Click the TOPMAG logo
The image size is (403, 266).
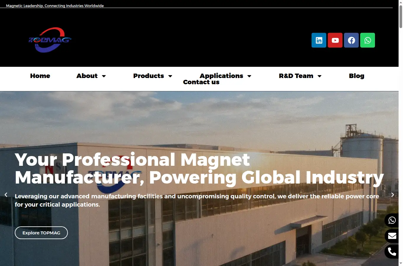50,40
